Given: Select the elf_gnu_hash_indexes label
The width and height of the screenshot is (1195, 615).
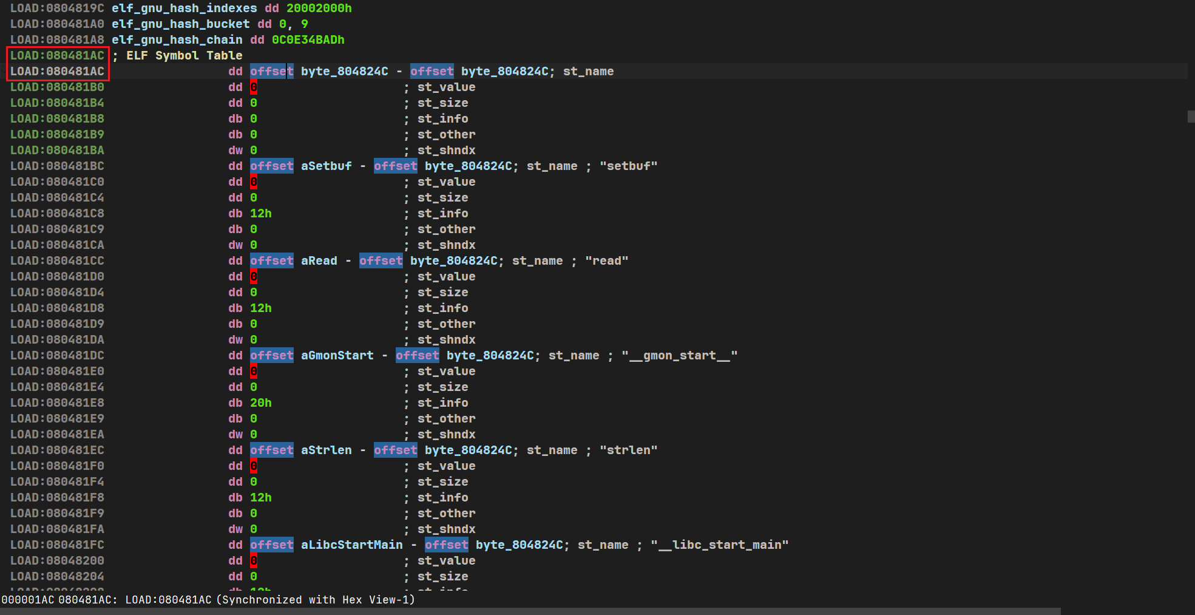Looking at the screenshot, I should point(184,8).
